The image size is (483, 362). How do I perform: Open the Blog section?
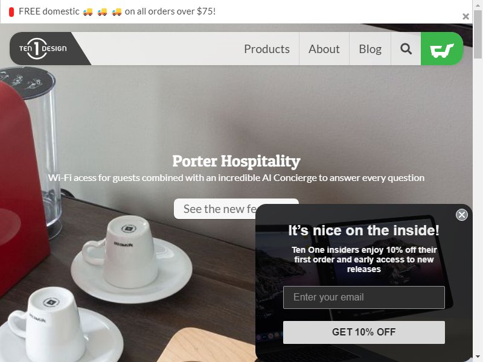pos(370,49)
